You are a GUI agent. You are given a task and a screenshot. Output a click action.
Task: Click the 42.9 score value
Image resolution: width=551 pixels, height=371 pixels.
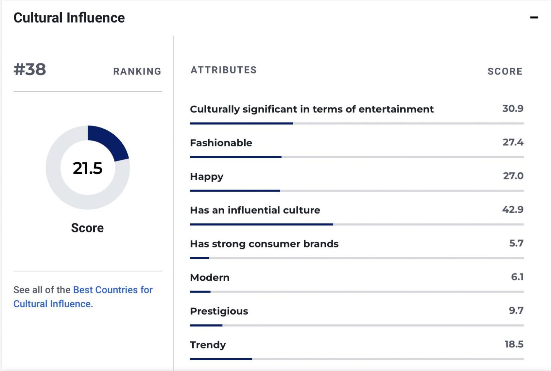click(x=513, y=209)
